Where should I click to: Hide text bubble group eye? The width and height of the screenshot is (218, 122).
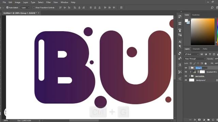[186, 76]
